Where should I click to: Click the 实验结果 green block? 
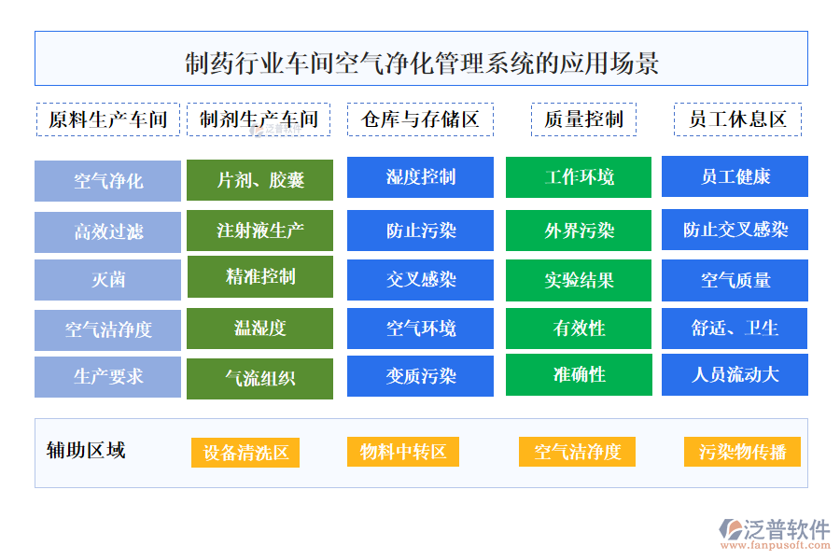pos(579,280)
